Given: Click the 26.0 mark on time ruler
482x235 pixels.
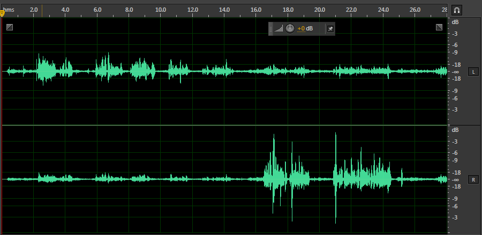Looking at the screenshot, I should point(415,10).
